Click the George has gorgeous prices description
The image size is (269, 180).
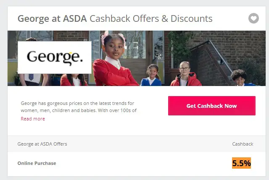tap(79, 107)
